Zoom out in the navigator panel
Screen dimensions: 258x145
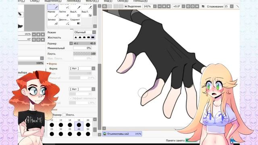pyautogui.click(x=34, y=35)
